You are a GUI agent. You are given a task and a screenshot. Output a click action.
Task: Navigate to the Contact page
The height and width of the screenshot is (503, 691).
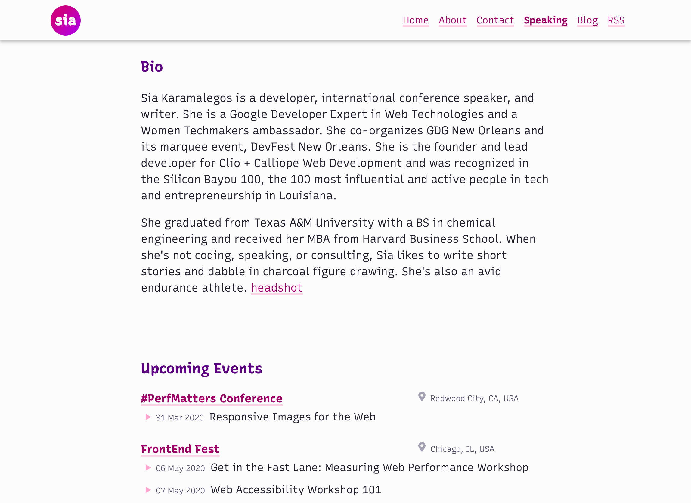click(x=495, y=20)
